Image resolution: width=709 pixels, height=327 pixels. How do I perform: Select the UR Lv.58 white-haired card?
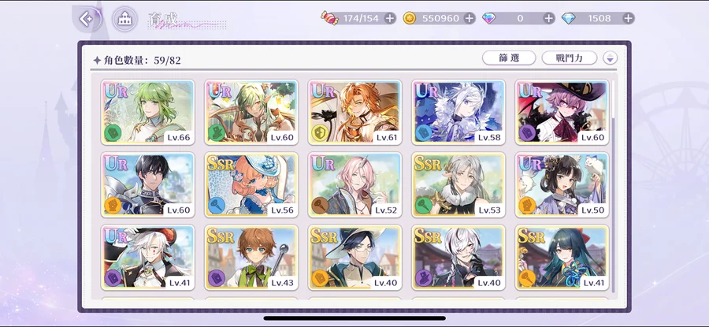[x=458, y=112]
